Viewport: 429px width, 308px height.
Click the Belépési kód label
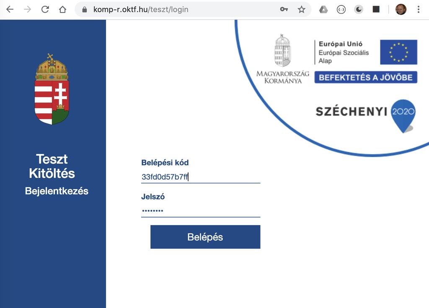pos(165,163)
